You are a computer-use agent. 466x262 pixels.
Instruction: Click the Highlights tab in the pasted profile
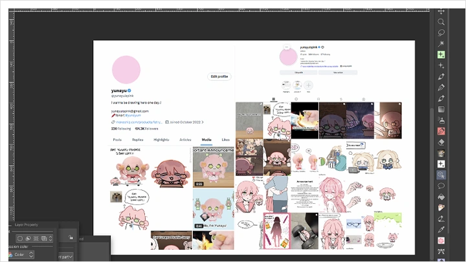pos(161,140)
